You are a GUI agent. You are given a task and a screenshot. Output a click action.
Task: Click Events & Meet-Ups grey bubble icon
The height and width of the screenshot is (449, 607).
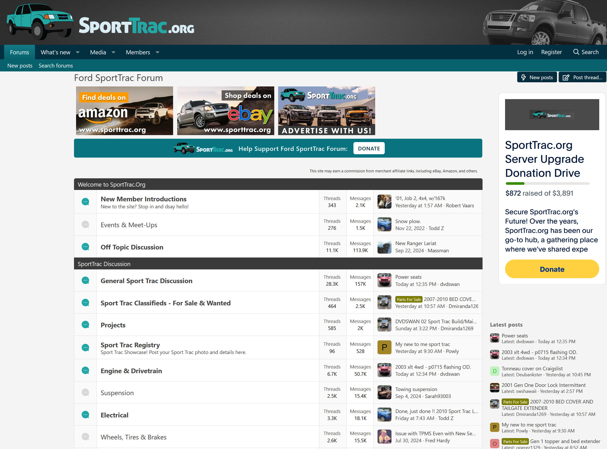coord(85,225)
